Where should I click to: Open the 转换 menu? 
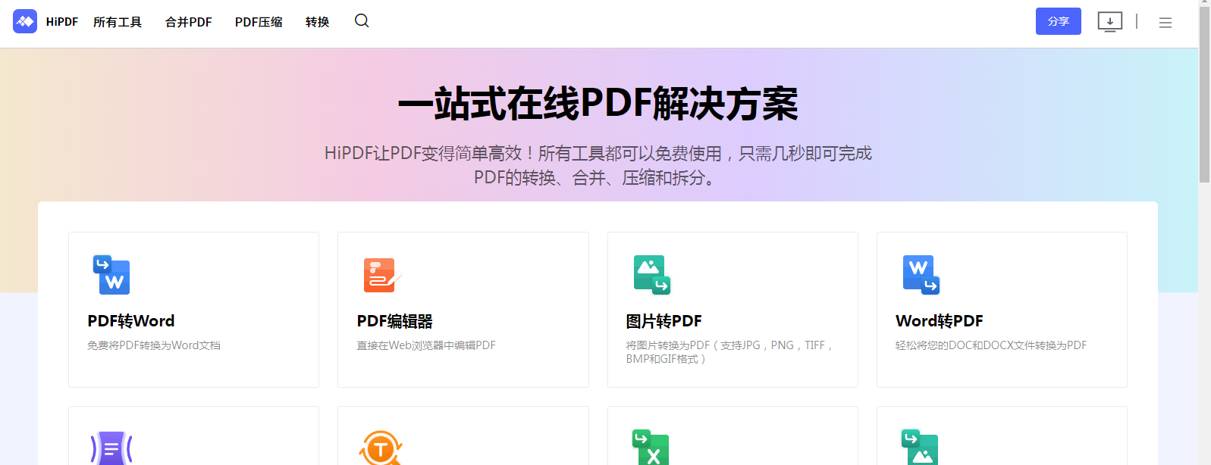click(317, 22)
